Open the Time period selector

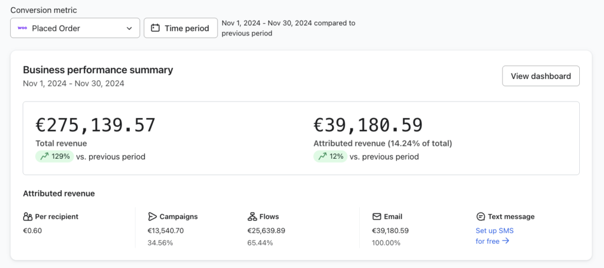(x=180, y=28)
